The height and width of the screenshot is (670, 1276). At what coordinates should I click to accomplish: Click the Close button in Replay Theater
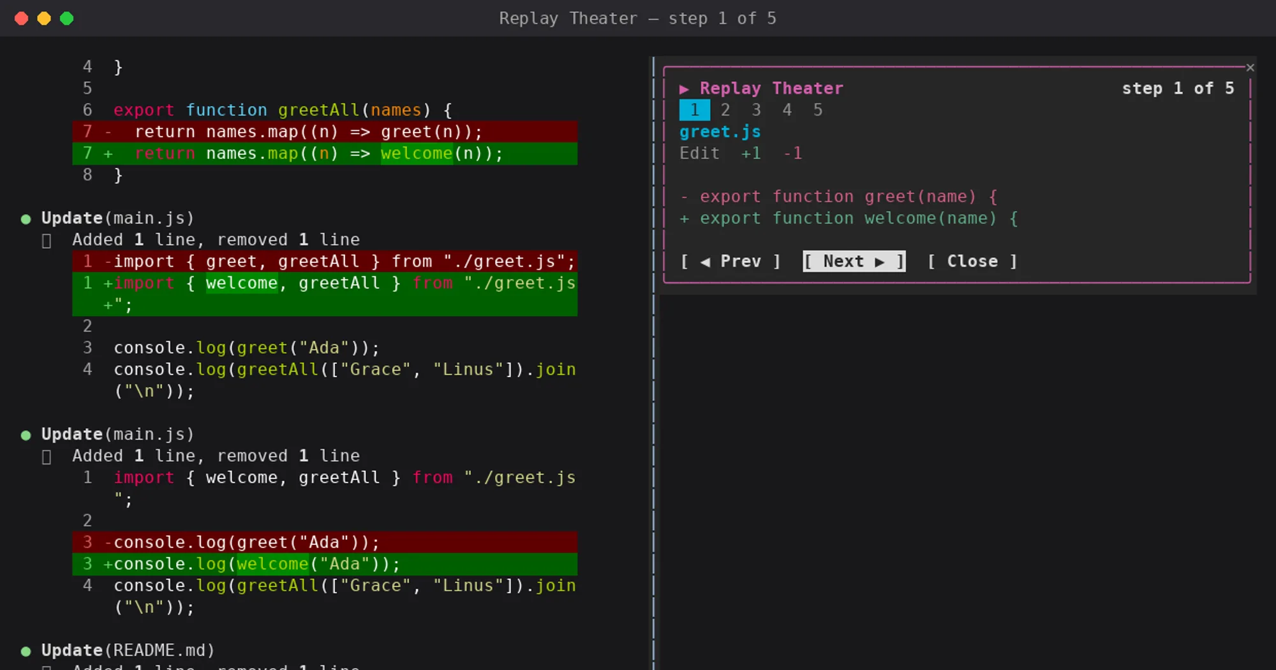click(x=972, y=261)
